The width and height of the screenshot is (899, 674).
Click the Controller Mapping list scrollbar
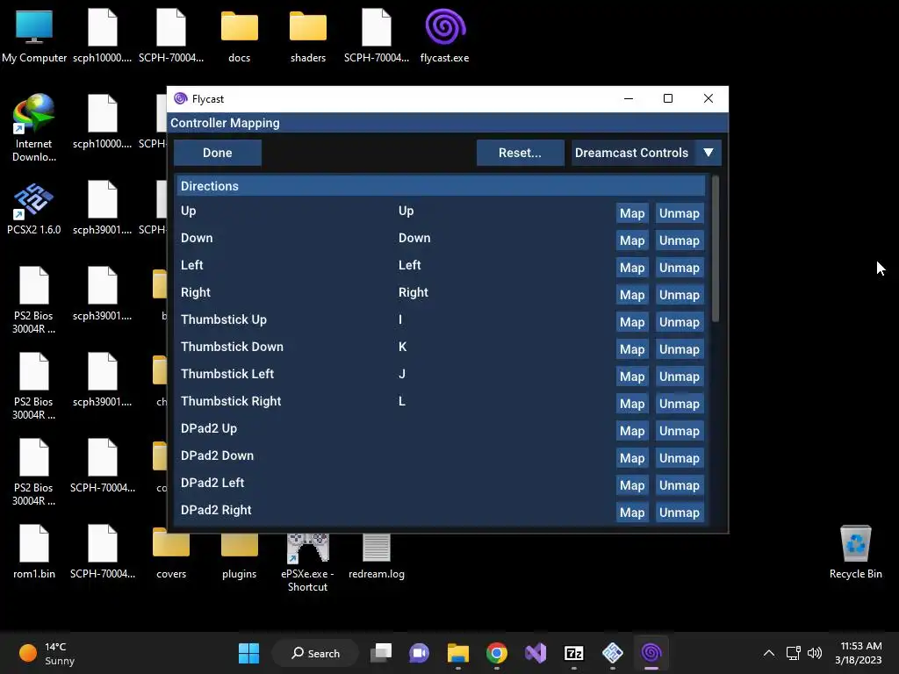pyautogui.click(x=715, y=249)
